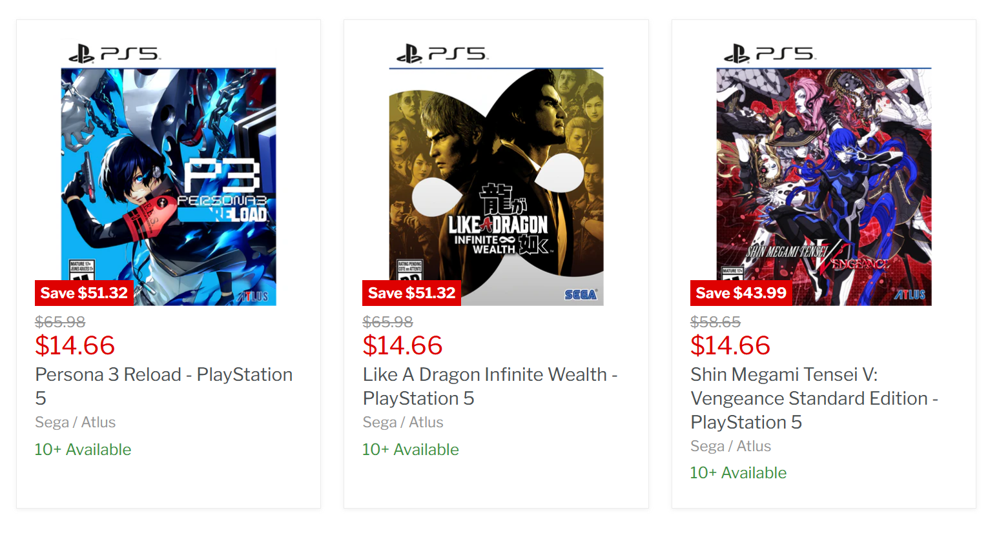Viewport: 999px width, 548px height.
Task: Click the PS5 logo above Persona 3 Reload
Action: [x=114, y=53]
